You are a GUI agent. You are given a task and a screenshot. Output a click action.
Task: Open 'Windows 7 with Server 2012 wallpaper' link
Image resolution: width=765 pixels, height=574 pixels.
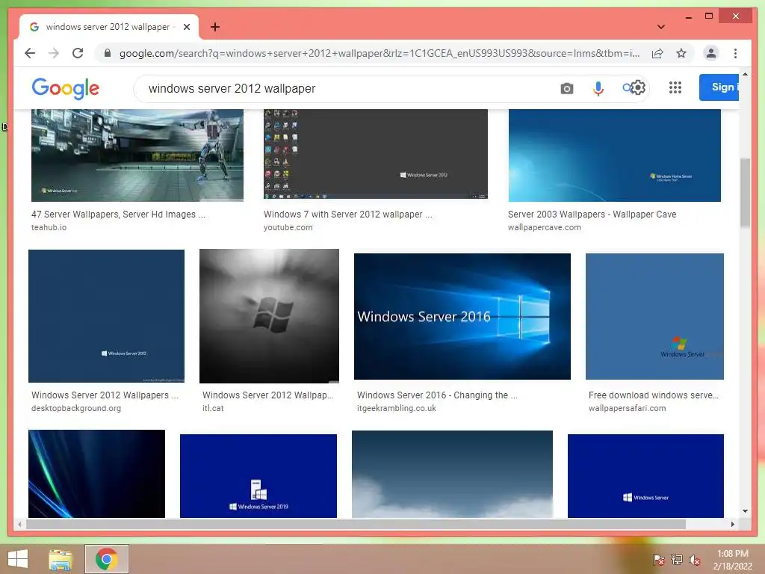[x=348, y=215]
